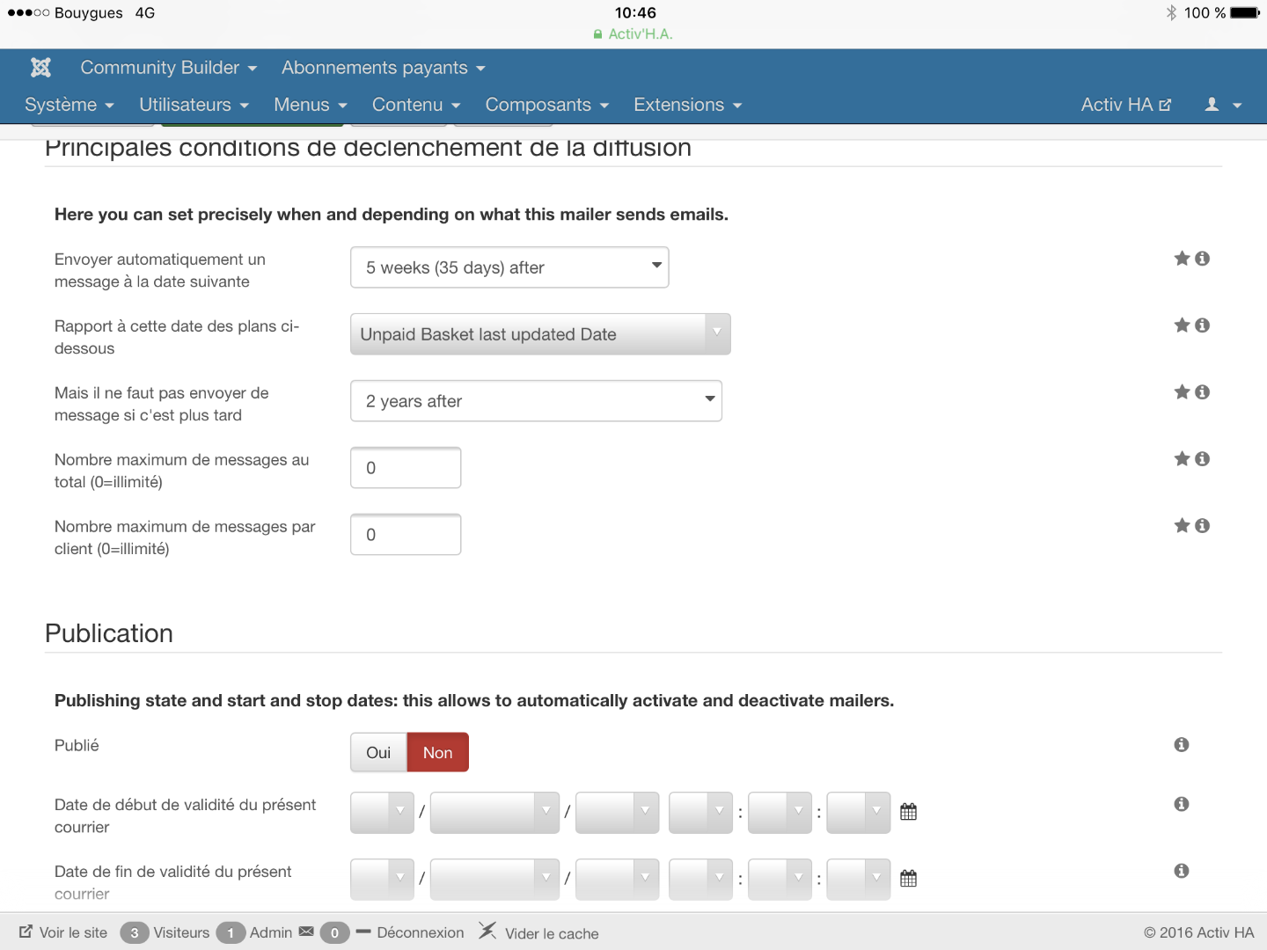The height and width of the screenshot is (950, 1267).
Task: Open the Menus menu
Action: [x=311, y=105]
